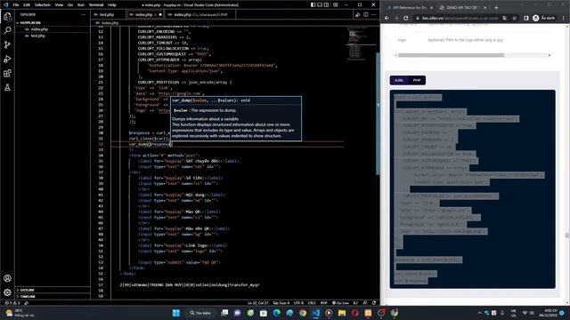This screenshot has height=320, width=570.
Task: Toggle the primary sidebar layout icon
Action: tap(313, 4)
